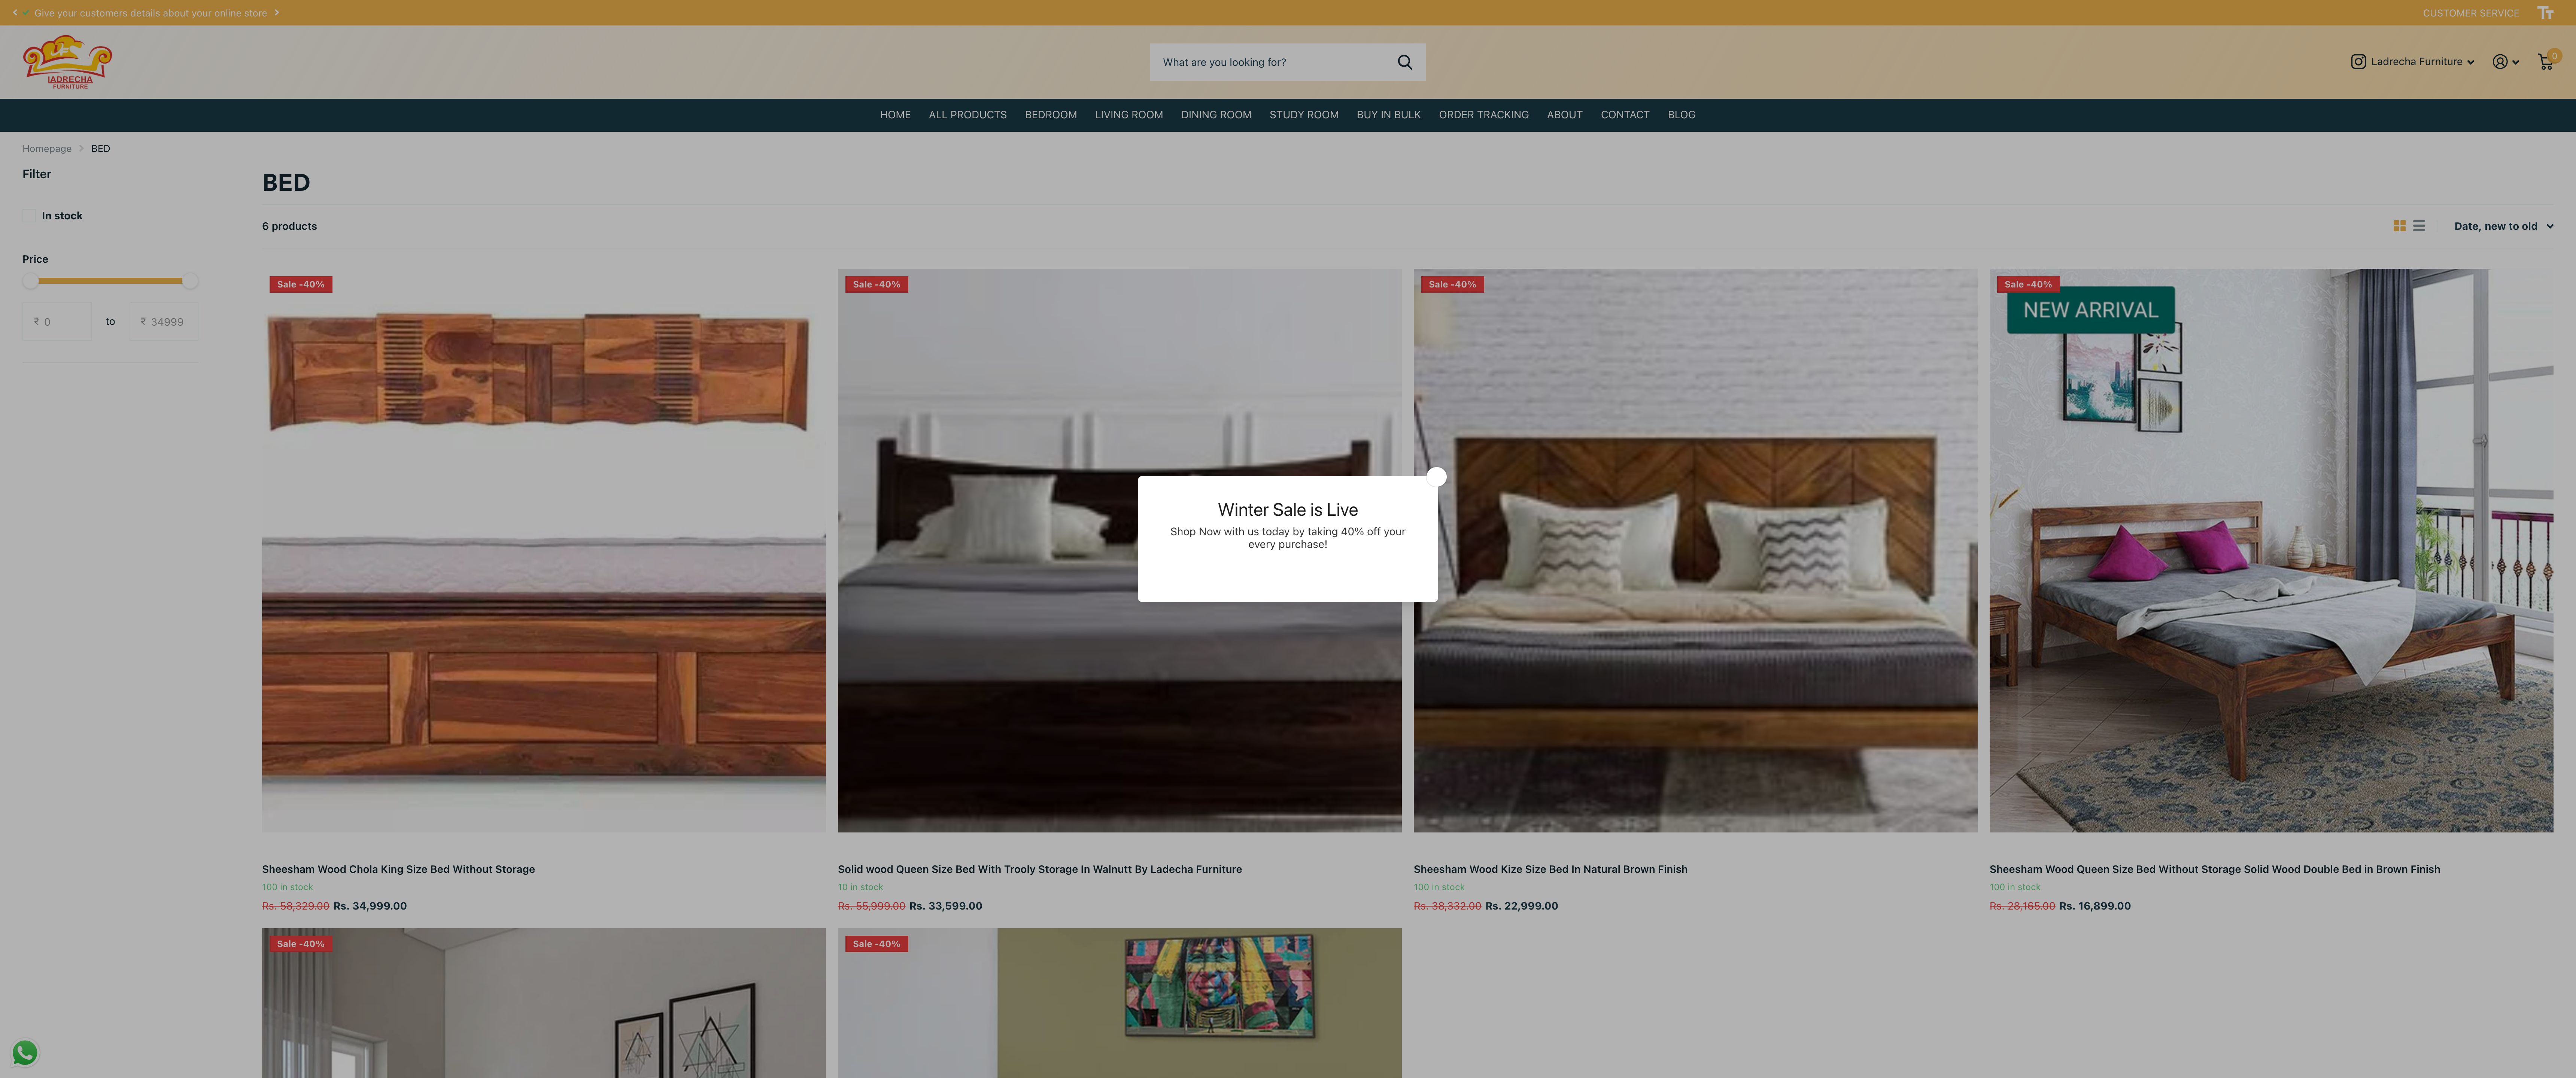This screenshot has width=2576, height=1078.
Task: Click price Rs. 16,899.00
Action: pyautogui.click(x=2094, y=906)
